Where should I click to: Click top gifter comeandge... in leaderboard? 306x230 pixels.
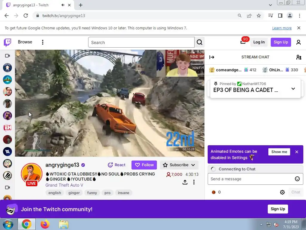(x=228, y=70)
